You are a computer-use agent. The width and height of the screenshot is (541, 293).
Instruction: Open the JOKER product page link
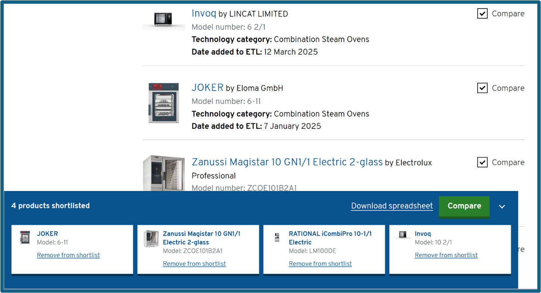(207, 88)
